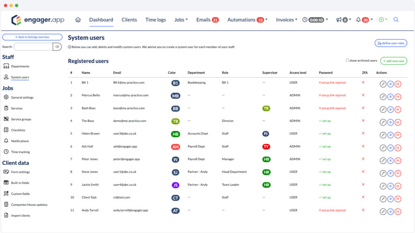415x233 pixels.
Task: Expand the Jobs dropdown menu
Action: (x=181, y=20)
